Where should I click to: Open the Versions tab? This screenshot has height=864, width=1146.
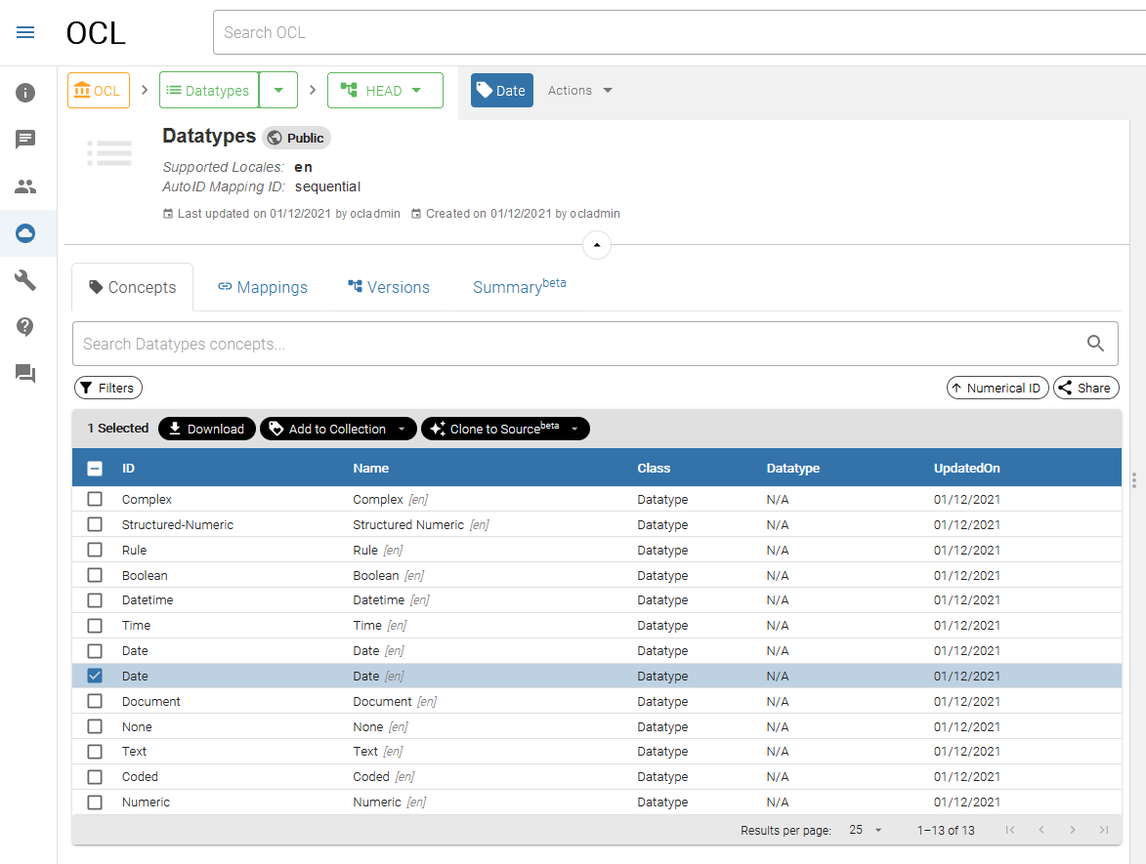388,286
